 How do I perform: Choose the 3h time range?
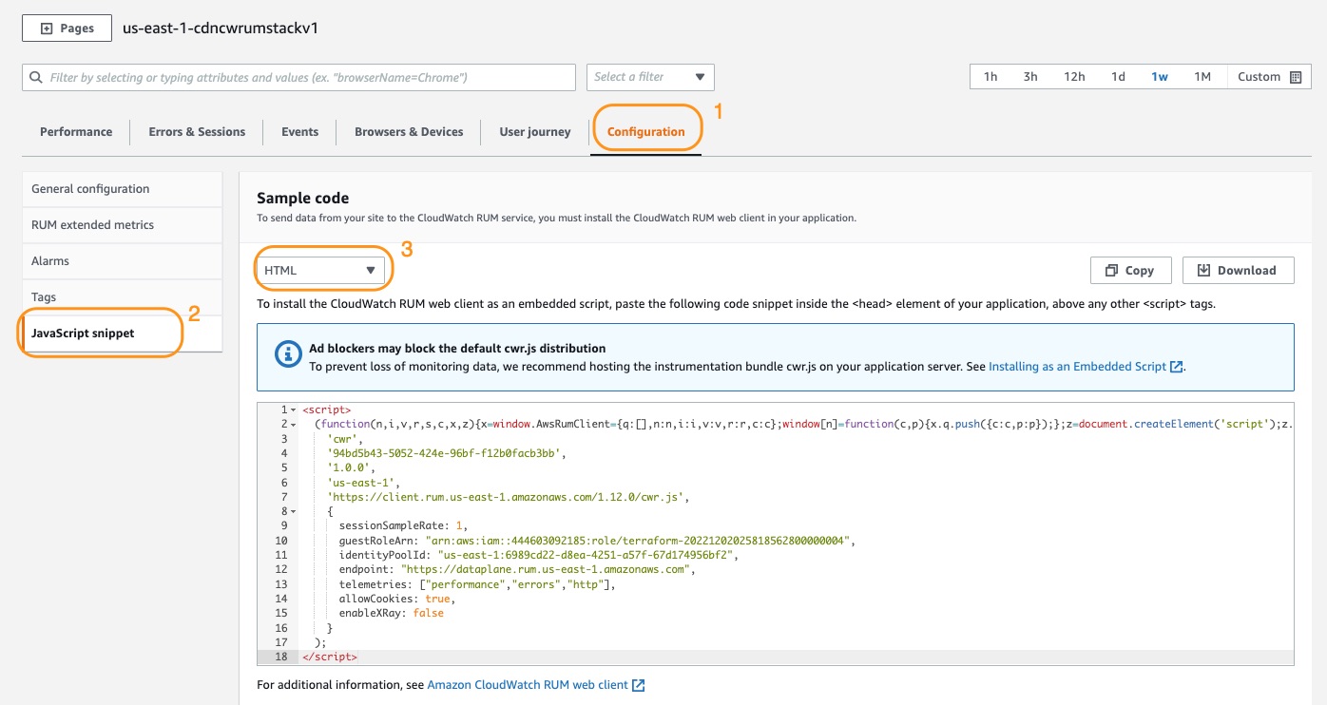click(x=1030, y=77)
